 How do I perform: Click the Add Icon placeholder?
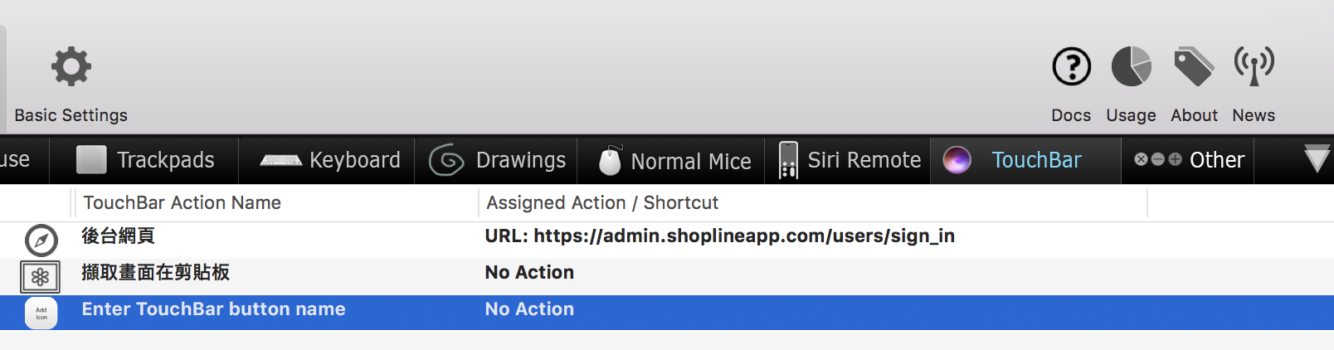coord(41,314)
